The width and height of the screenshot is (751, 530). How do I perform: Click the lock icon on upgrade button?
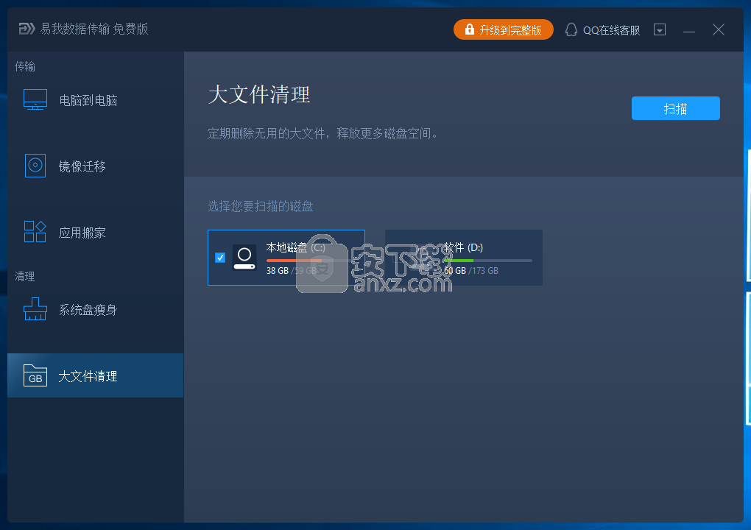point(470,29)
